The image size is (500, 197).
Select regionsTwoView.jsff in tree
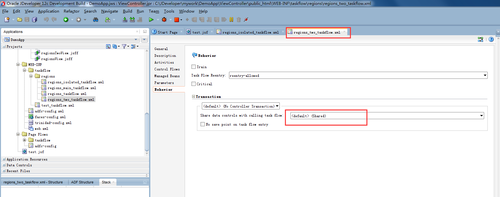(60, 53)
